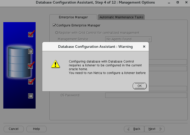Close the Warning dialog with X
The image size is (190, 135).
144,47
